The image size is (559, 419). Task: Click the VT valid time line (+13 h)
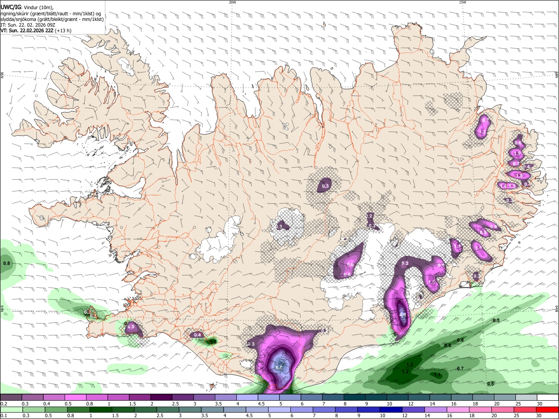tap(36, 31)
